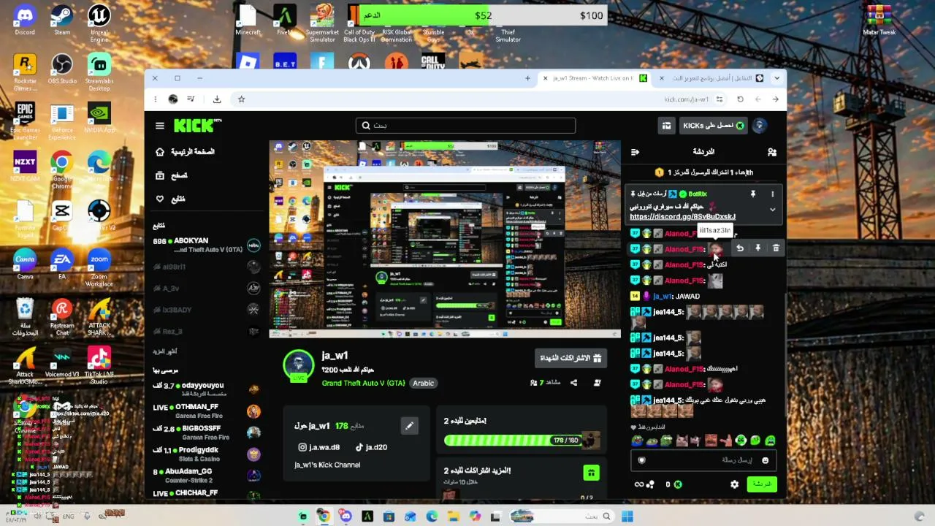Screen dimensions: 935x526
Task: Open the Kick sidebar hamburger menu
Action: coord(160,126)
